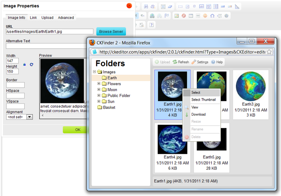Insert a form Button icon
This screenshot has height=196, width=281.
point(223,6)
